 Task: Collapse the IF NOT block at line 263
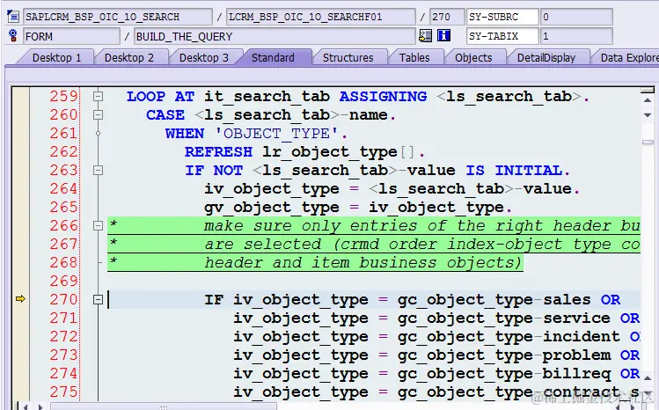tap(98, 170)
